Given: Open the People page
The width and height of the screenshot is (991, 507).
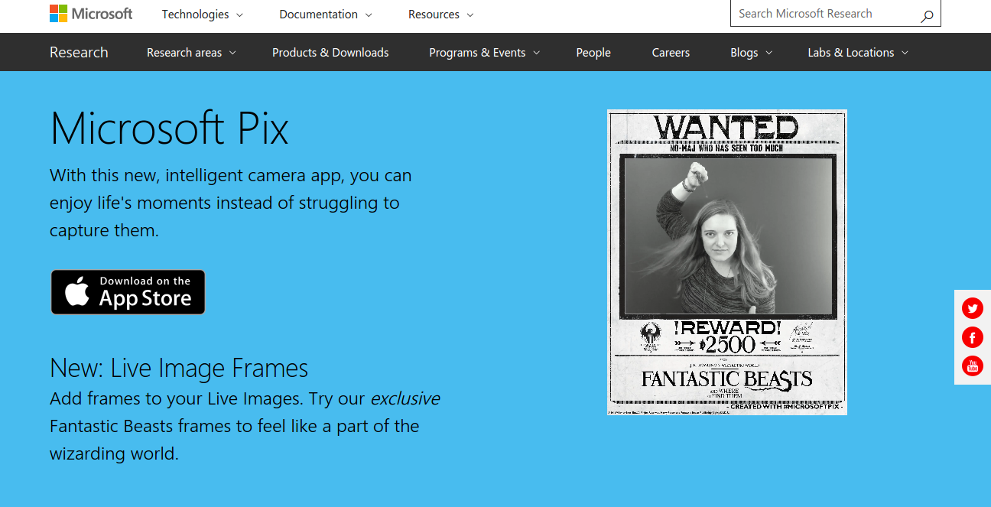Looking at the screenshot, I should click(593, 53).
